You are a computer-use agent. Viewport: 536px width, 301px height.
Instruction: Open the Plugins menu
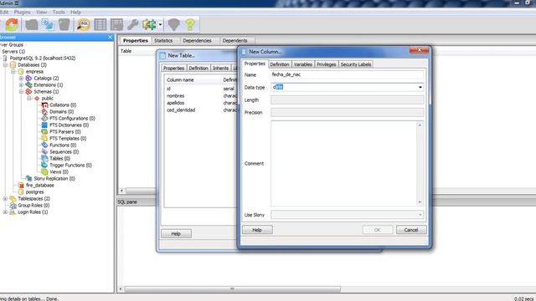[x=23, y=12]
